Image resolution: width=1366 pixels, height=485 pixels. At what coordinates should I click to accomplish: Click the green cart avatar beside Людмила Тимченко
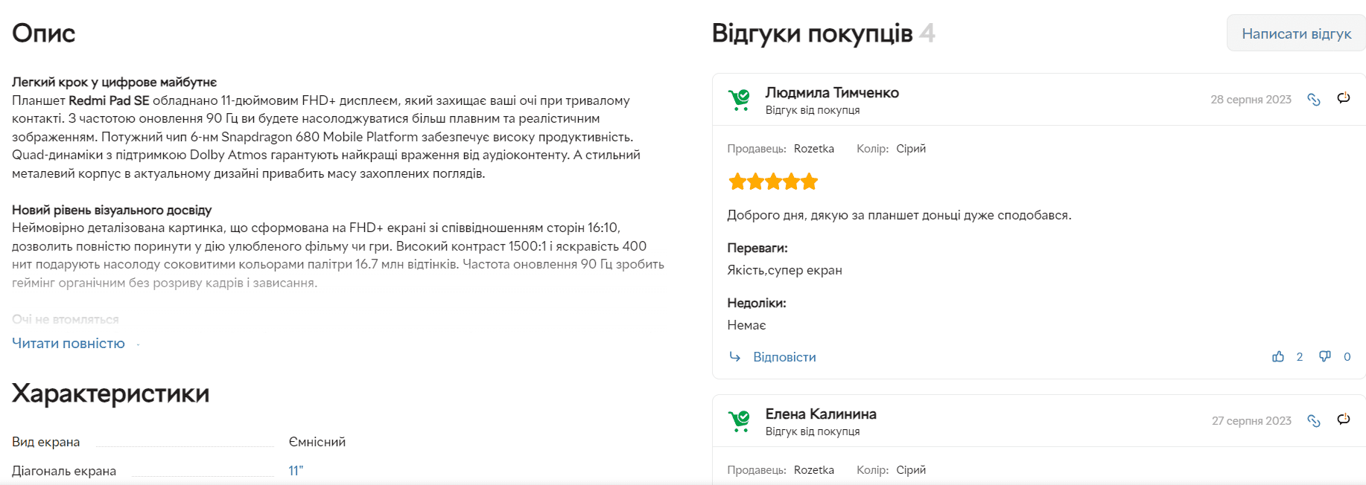pyautogui.click(x=740, y=100)
